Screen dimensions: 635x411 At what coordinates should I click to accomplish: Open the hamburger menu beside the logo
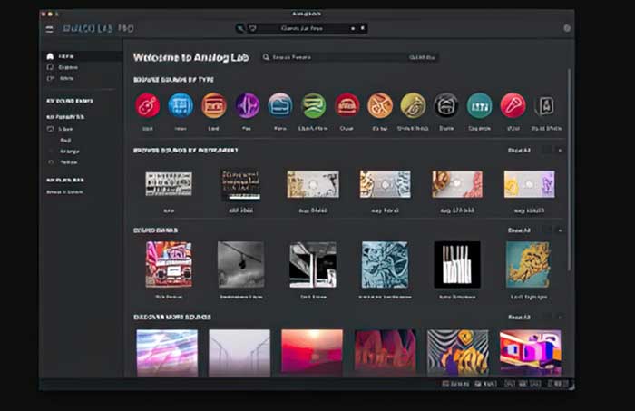49,29
